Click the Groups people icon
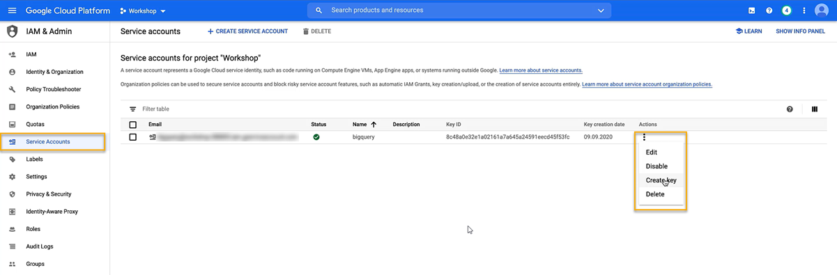 12,264
